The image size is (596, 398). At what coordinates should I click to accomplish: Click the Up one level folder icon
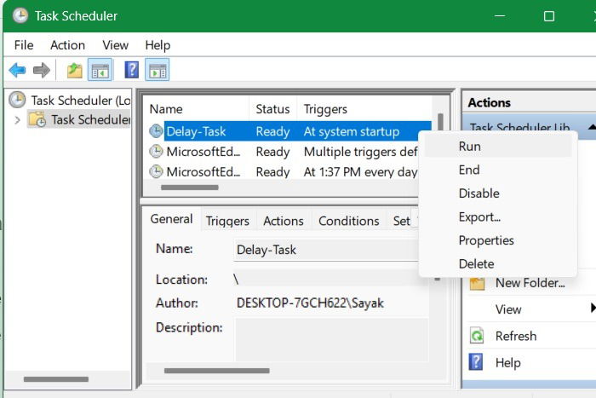pyautogui.click(x=75, y=70)
